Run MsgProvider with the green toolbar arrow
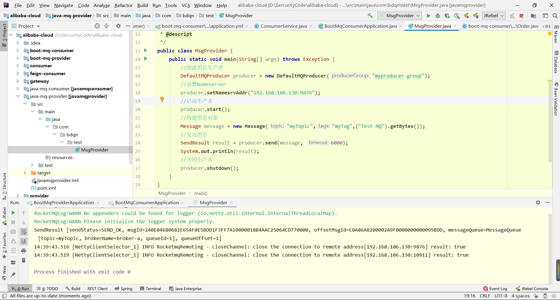Viewport: 560px width, 300px height. pyautogui.click(x=428, y=16)
